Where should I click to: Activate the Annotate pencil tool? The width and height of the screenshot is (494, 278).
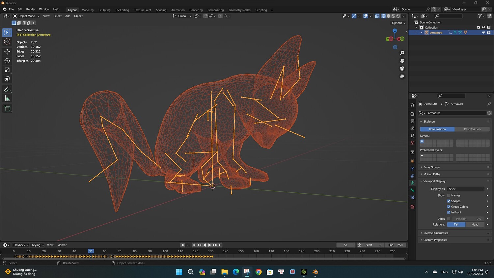point(7,89)
